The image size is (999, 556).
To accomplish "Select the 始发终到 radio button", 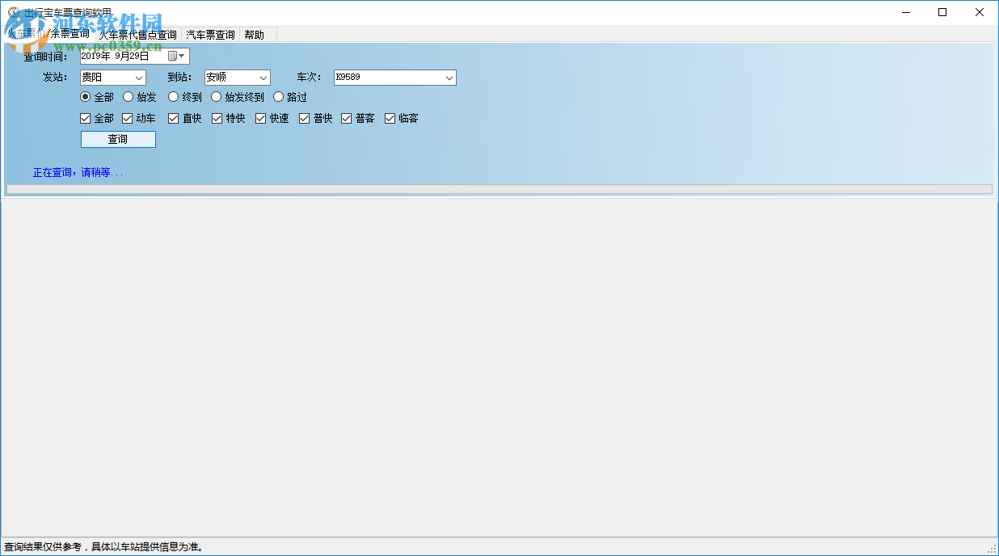I will click(x=216, y=96).
